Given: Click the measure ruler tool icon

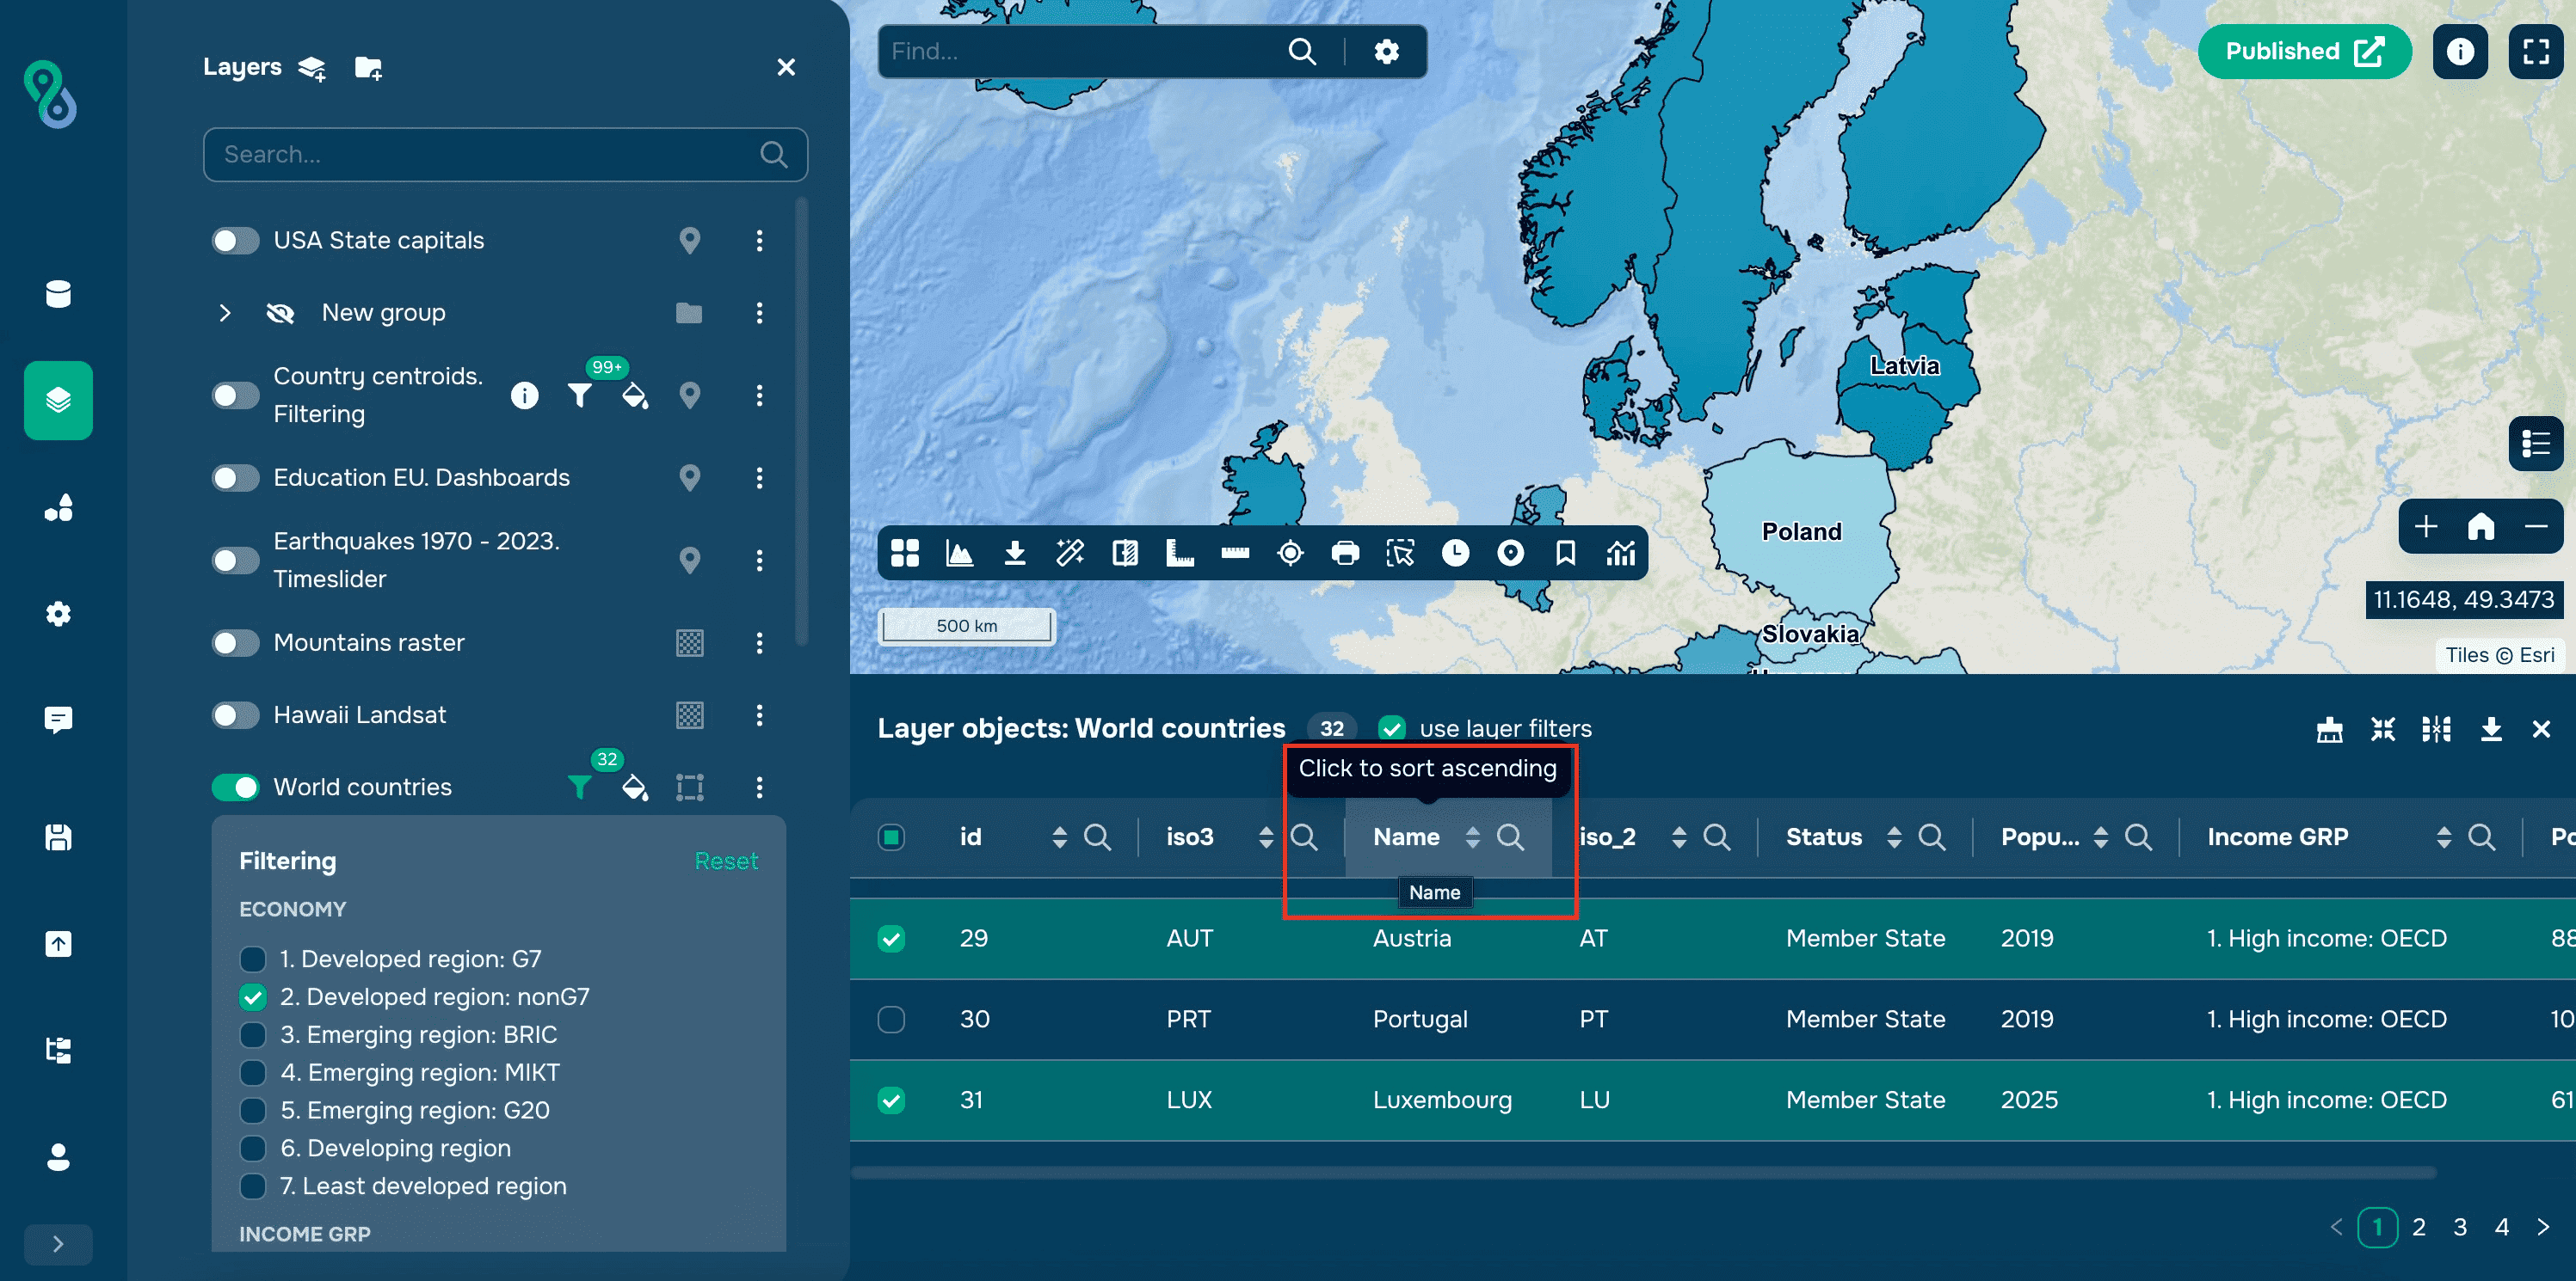Looking at the screenshot, I should click(1235, 553).
